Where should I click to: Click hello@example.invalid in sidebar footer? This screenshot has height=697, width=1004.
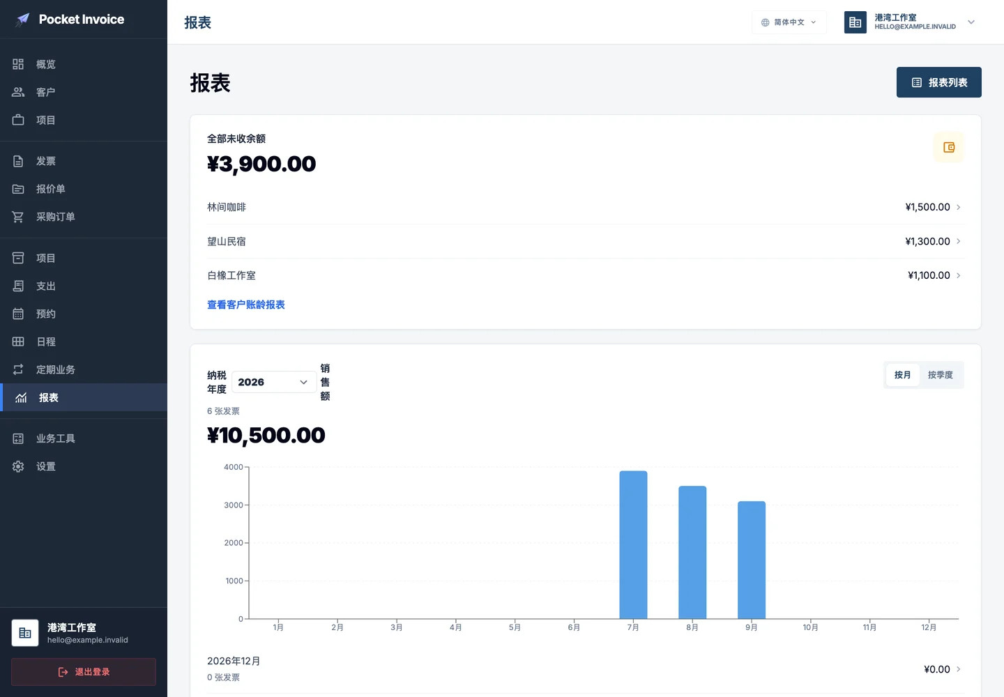88,640
